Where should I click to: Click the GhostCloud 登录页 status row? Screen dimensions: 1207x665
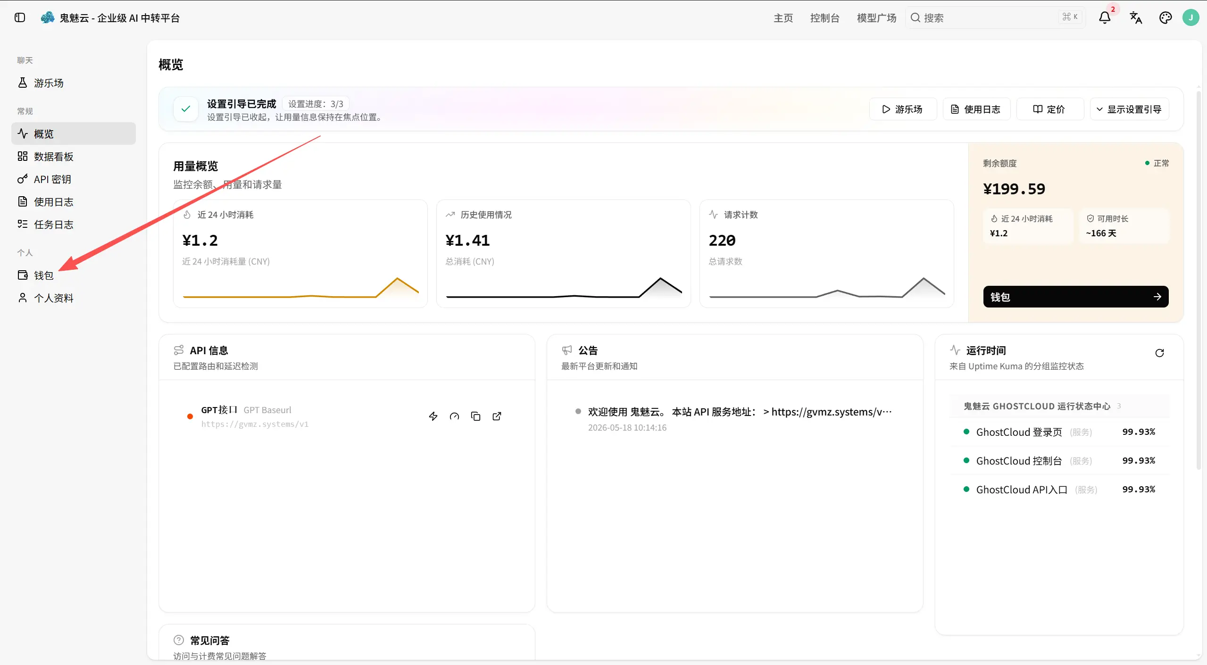[x=1059, y=432]
